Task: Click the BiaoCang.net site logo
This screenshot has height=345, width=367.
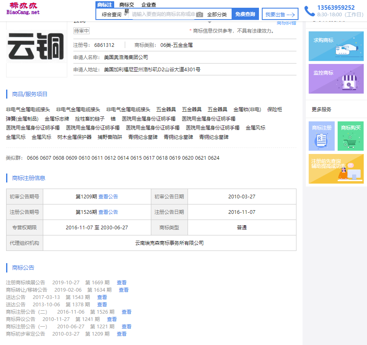Action: 23,9
